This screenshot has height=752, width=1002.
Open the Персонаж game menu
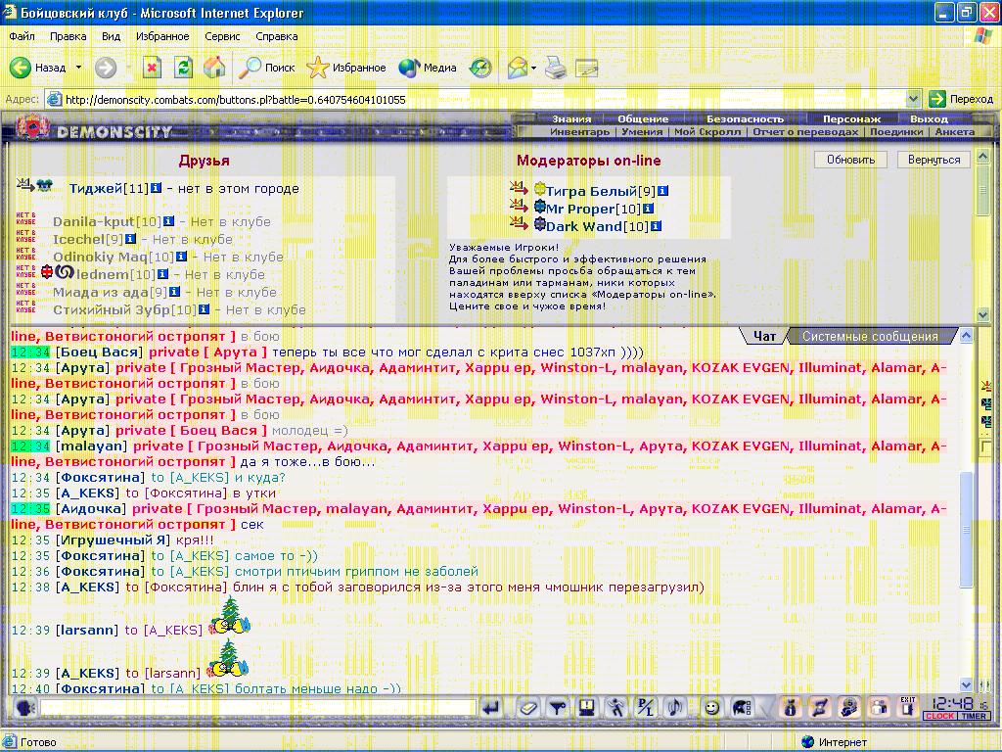[x=851, y=118]
